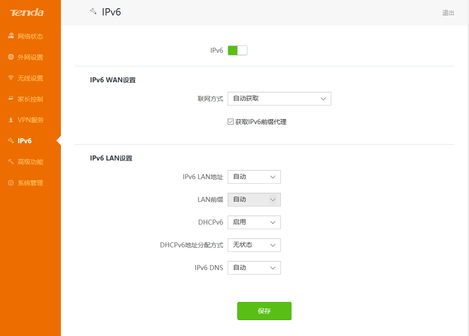Open the IPv6 LAN地址 dropdown

[x=254, y=177]
